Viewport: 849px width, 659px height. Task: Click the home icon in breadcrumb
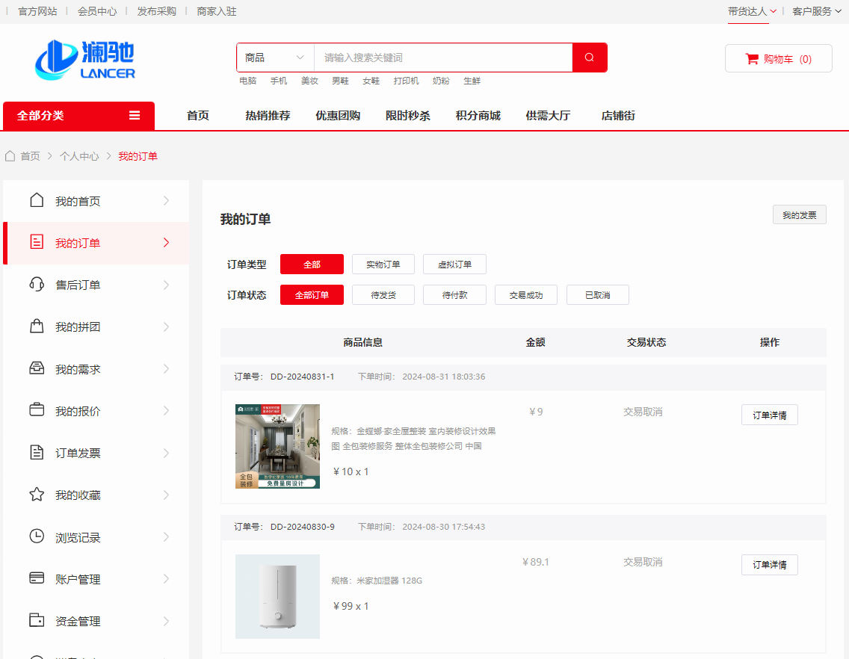click(10, 156)
